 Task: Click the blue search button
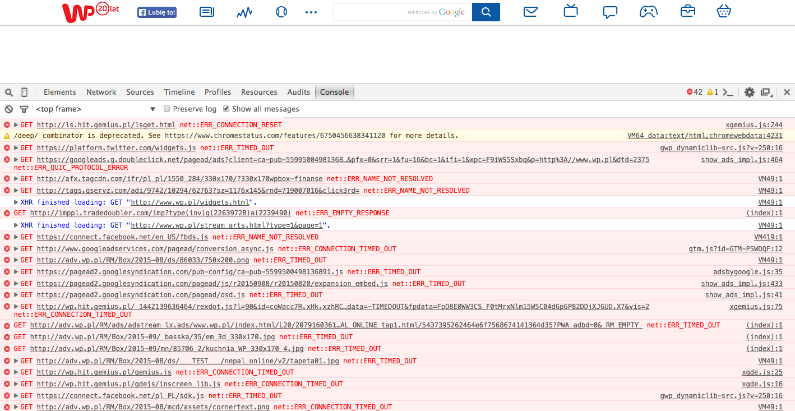486,12
